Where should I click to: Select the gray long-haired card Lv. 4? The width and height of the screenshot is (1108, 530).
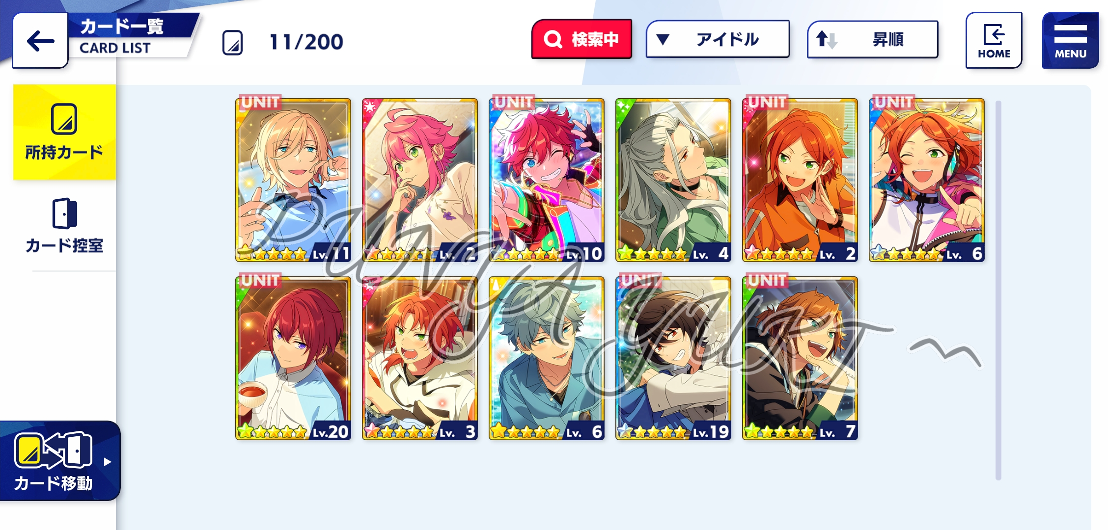click(673, 180)
